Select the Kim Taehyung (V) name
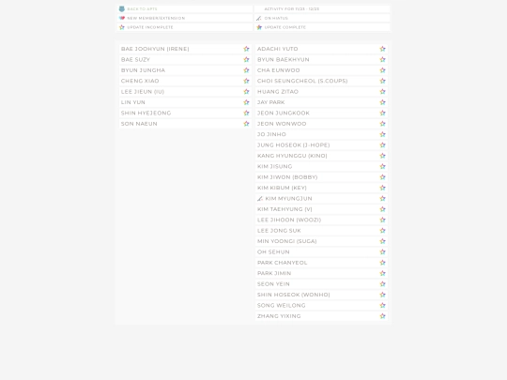This screenshot has width=507, height=380. (x=284, y=209)
